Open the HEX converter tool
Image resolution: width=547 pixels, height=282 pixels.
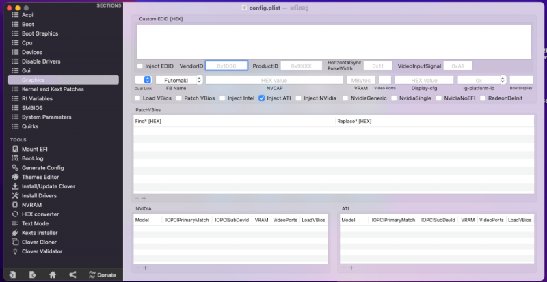tap(42, 214)
